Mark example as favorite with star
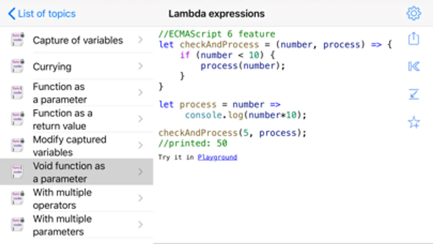Image resolution: width=433 pixels, height=244 pixels. [x=414, y=122]
